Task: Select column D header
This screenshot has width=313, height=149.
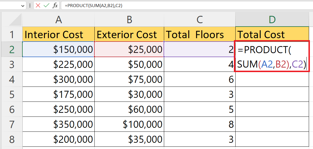Action: point(272,20)
